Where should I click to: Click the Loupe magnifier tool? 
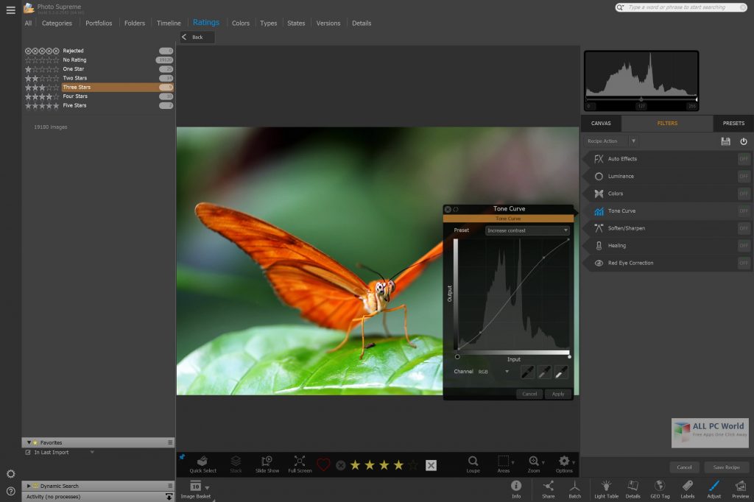pos(473,462)
